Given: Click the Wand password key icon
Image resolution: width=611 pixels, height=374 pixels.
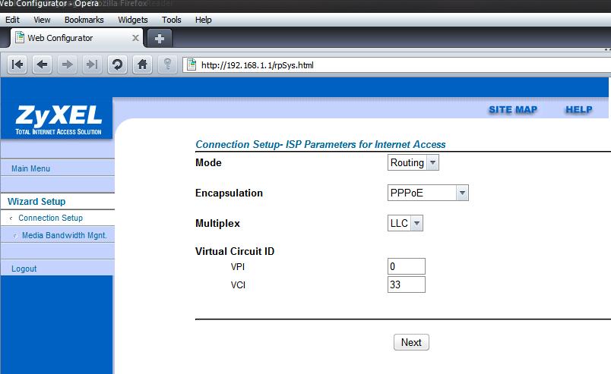Looking at the screenshot, I should coord(167,64).
